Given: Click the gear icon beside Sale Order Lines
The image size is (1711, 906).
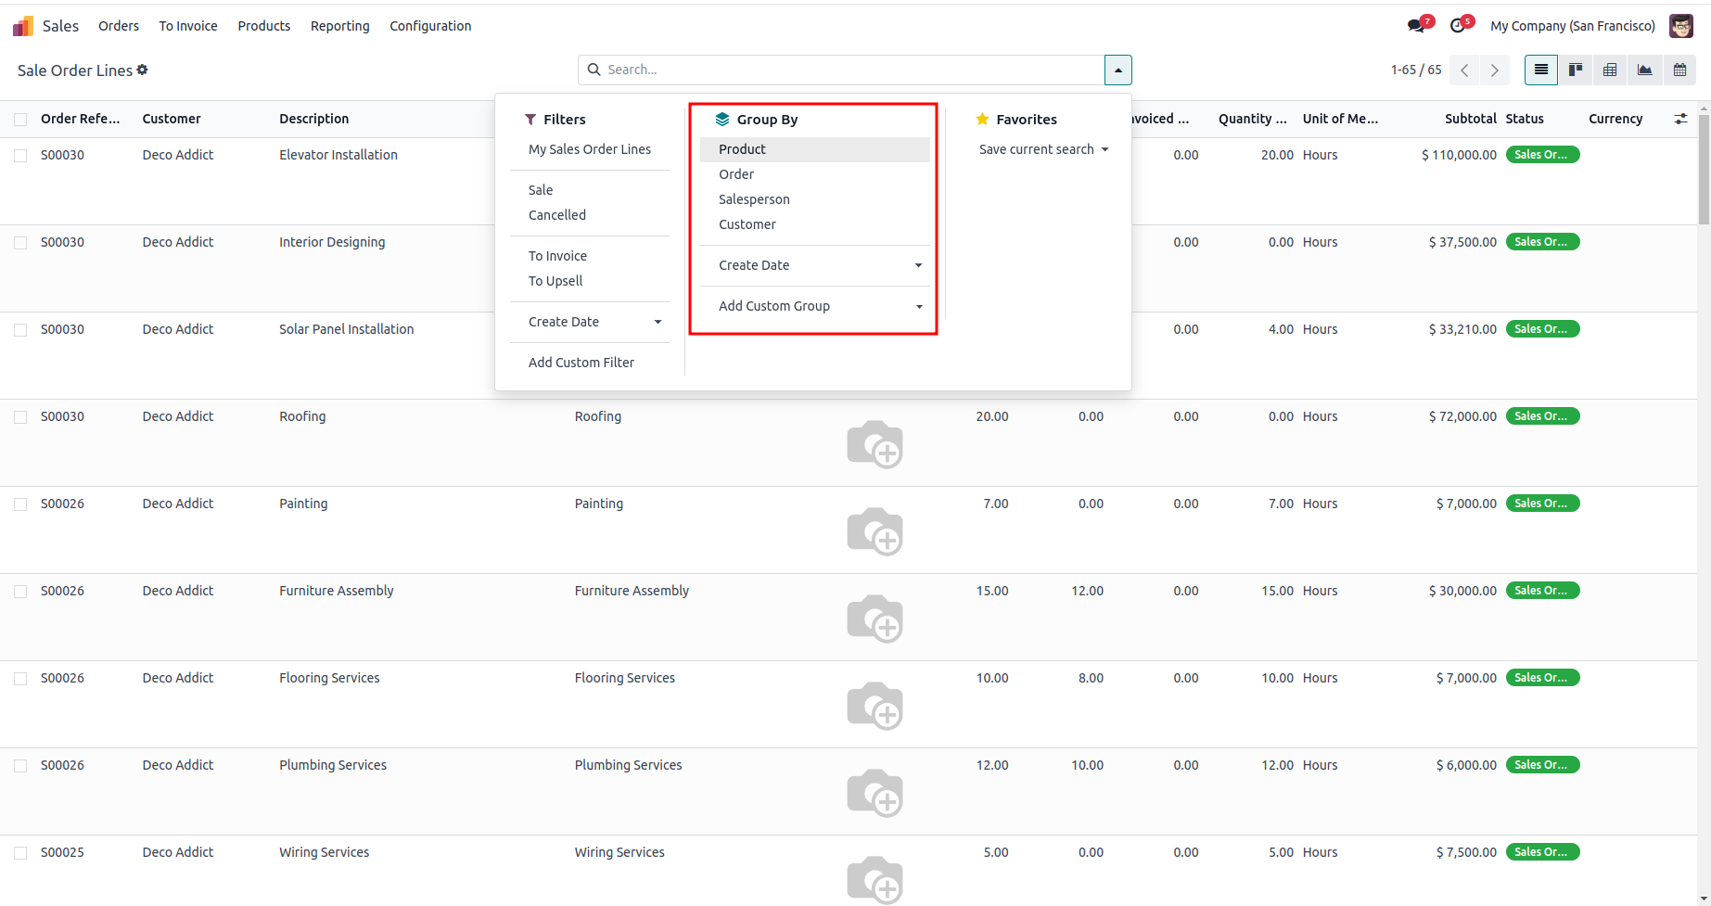Looking at the screenshot, I should click(143, 70).
